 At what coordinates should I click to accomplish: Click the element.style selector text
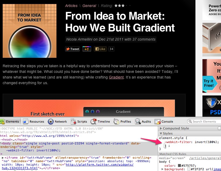(x=171, y=138)
